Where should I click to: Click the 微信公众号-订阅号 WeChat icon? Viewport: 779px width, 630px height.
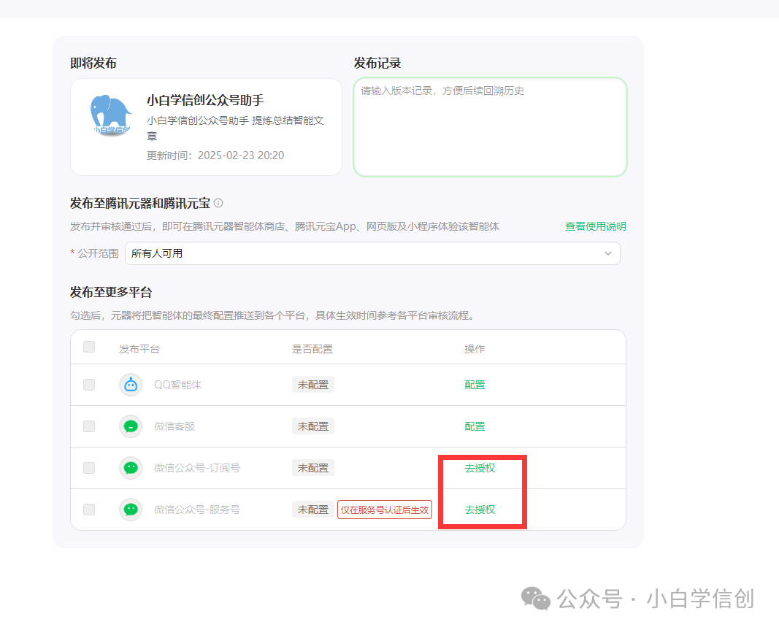131,468
